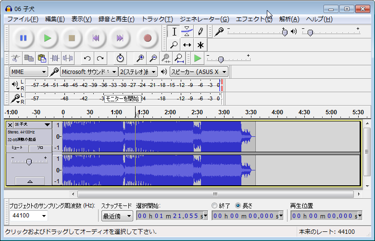Click the Fit Selection zoom icon
The image size is (375, 241).
[x=166, y=58]
